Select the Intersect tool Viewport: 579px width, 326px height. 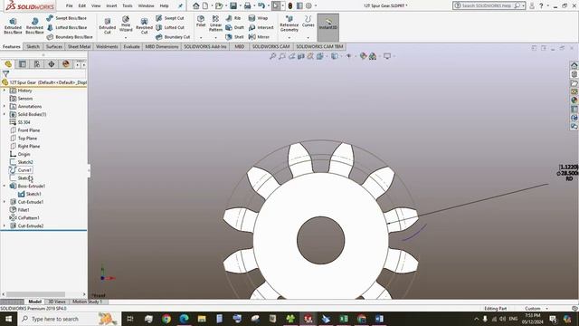point(261,27)
